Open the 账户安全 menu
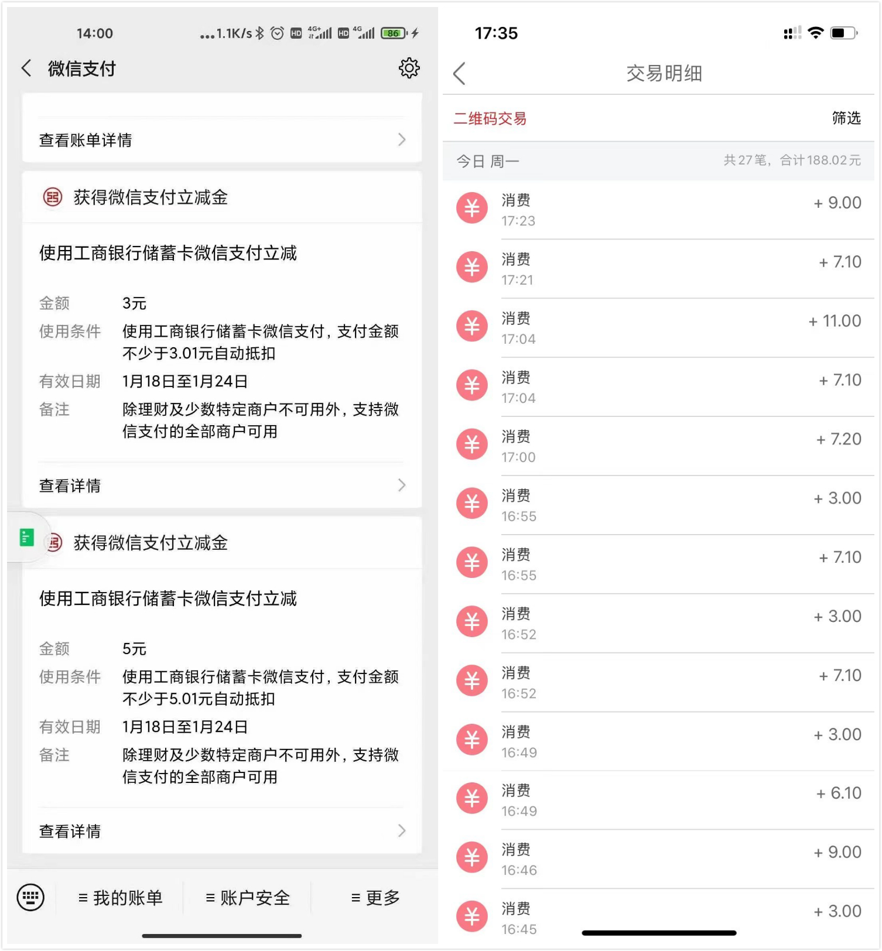Viewport: 882px width, 951px height. (248, 898)
